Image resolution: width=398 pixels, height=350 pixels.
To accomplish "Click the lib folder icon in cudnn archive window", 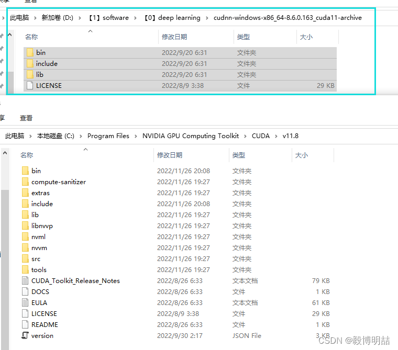I will click(x=30, y=75).
